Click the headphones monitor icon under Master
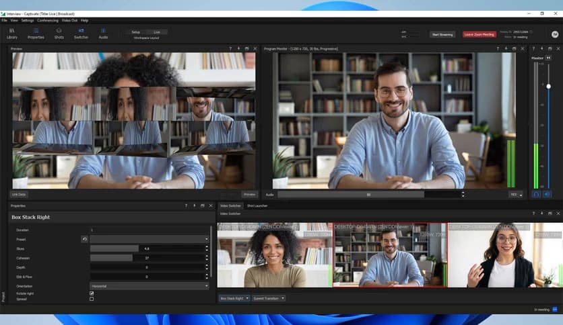 click(x=536, y=194)
